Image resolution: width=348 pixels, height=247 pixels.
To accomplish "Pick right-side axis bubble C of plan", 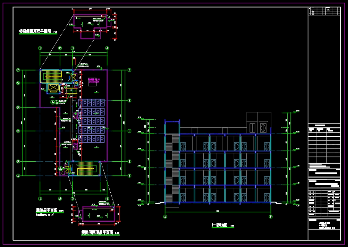I will point(130,131).
